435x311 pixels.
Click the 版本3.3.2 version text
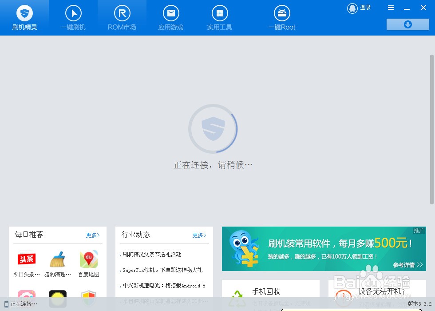pyautogui.click(x=420, y=304)
